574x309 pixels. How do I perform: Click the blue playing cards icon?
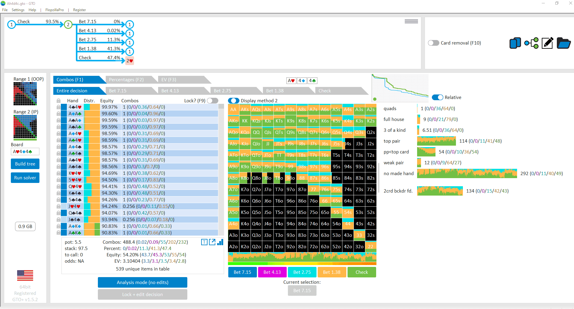pos(515,43)
